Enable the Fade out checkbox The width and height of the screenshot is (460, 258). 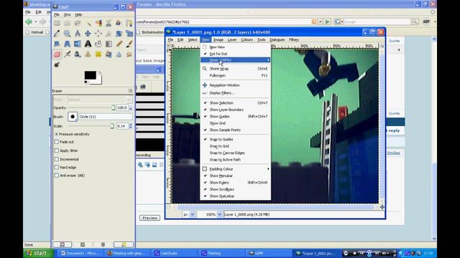click(57, 142)
